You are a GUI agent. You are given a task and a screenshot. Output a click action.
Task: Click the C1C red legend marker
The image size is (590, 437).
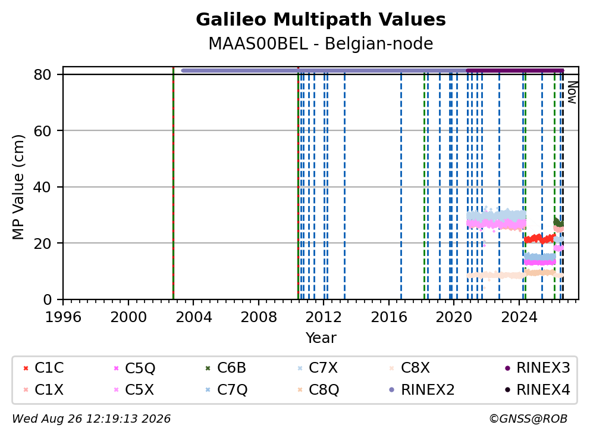tap(26, 368)
